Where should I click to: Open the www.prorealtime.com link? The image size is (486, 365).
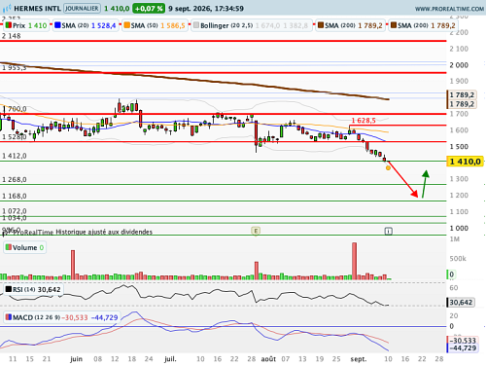tap(450, 9)
